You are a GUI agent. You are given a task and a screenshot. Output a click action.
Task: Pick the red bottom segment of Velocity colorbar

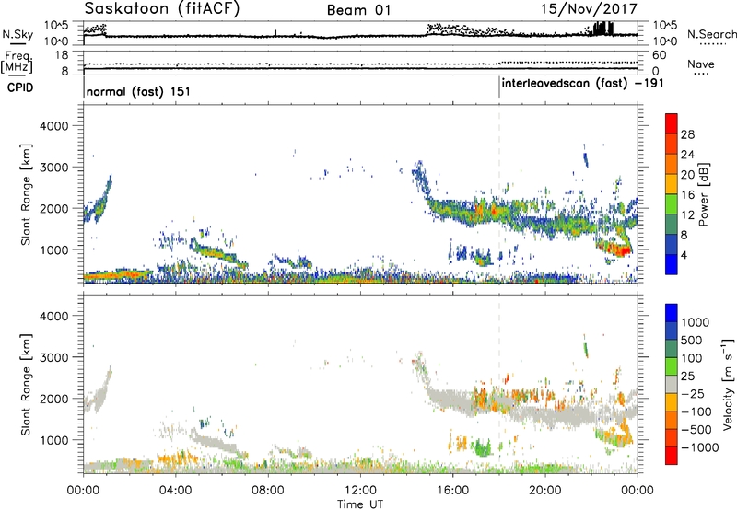coord(672,456)
